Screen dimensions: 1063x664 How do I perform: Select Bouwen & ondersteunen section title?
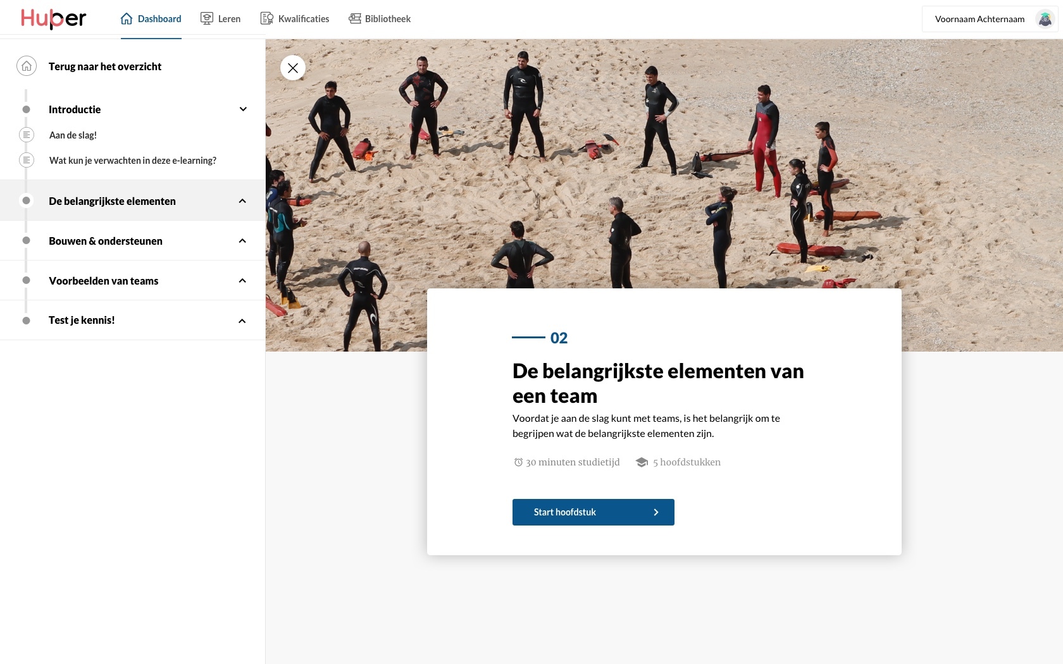106,241
